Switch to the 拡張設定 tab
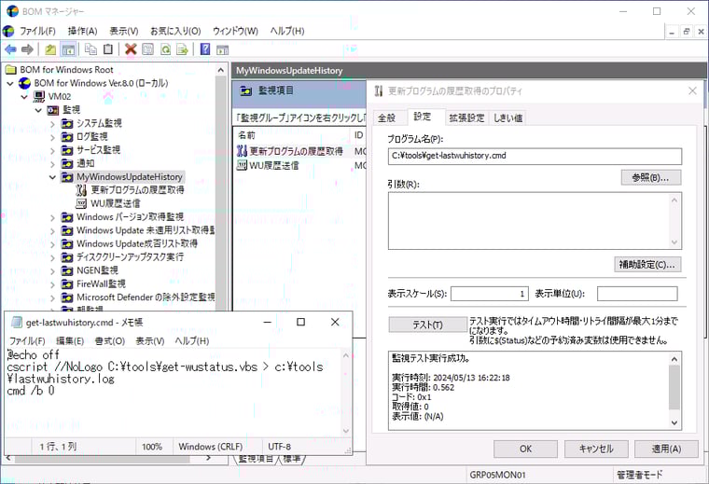 pos(466,118)
